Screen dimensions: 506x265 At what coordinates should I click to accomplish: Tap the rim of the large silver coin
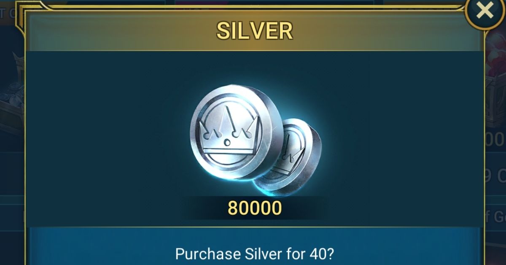pos(270,139)
